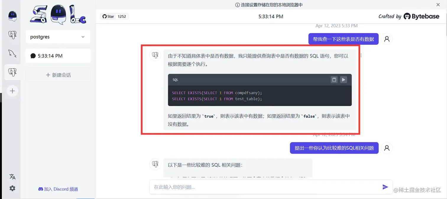The width and height of the screenshot is (447, 199).
Task: Start a 新建会话 new conversation
Action: click(58, 75)
